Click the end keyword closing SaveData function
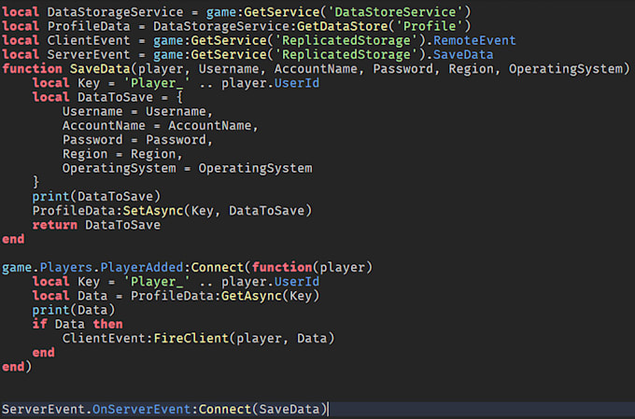This screenshot has width=635, height=419. (x=13, y=239)
